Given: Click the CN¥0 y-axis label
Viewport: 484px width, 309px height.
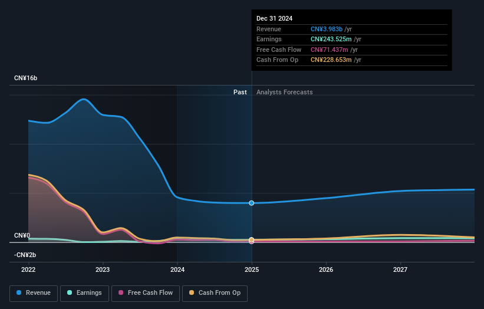Looking at the screenshot, I should [x=22, y=235].
